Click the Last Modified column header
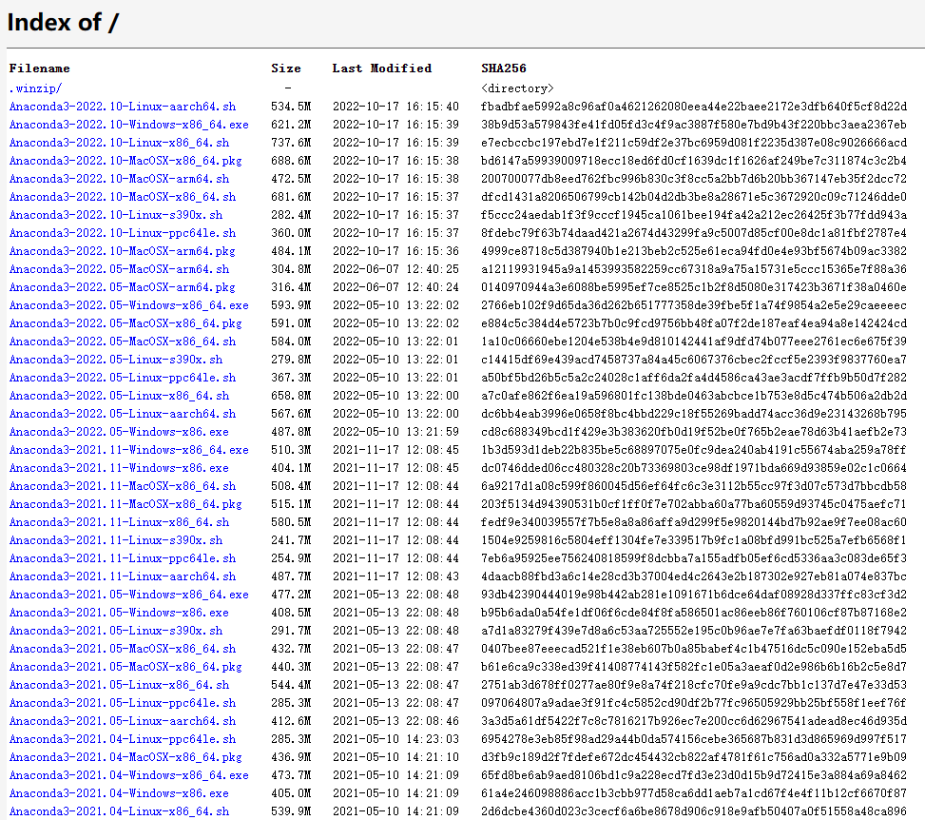The height and width of the screenshot is (820, 925). click(x=381, y=68)
